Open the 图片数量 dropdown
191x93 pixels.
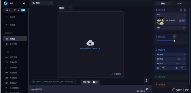[x=171, y=54]
